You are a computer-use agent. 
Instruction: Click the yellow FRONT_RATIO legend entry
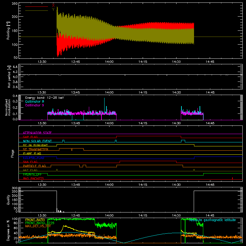click(x=35, y=220)
